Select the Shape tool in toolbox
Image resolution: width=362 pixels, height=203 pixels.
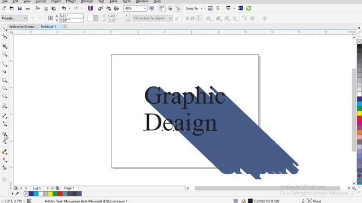(4, 36)
